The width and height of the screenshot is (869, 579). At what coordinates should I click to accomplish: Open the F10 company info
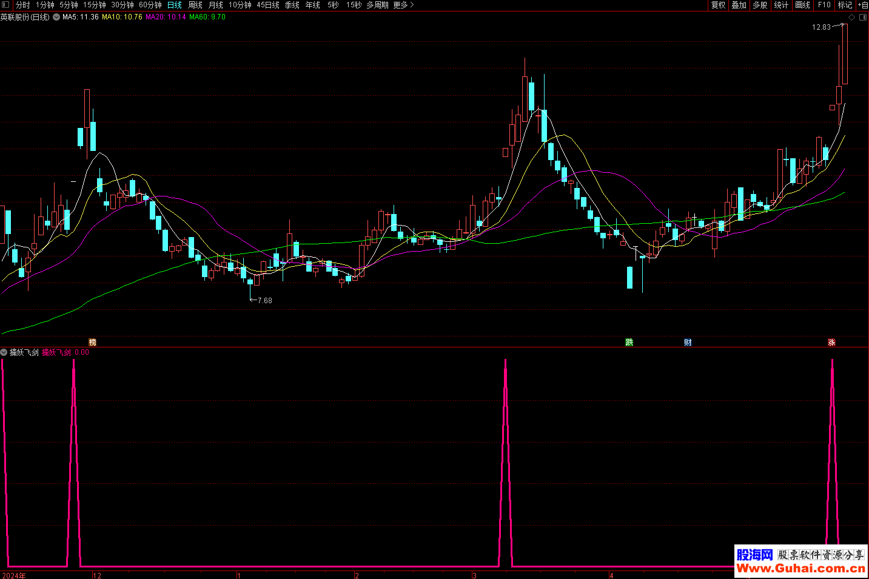point(824,5)
